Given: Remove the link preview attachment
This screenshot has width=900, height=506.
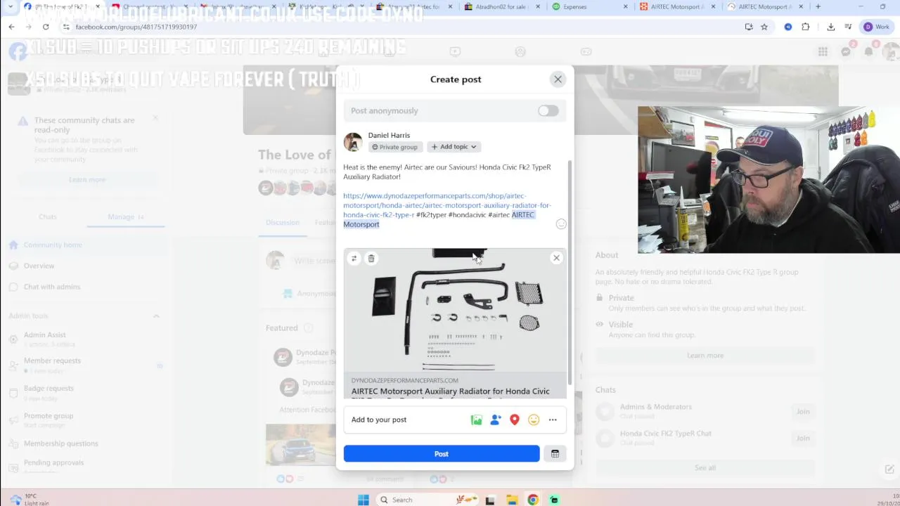Looking at the screenshot, I should click(556, 258).
